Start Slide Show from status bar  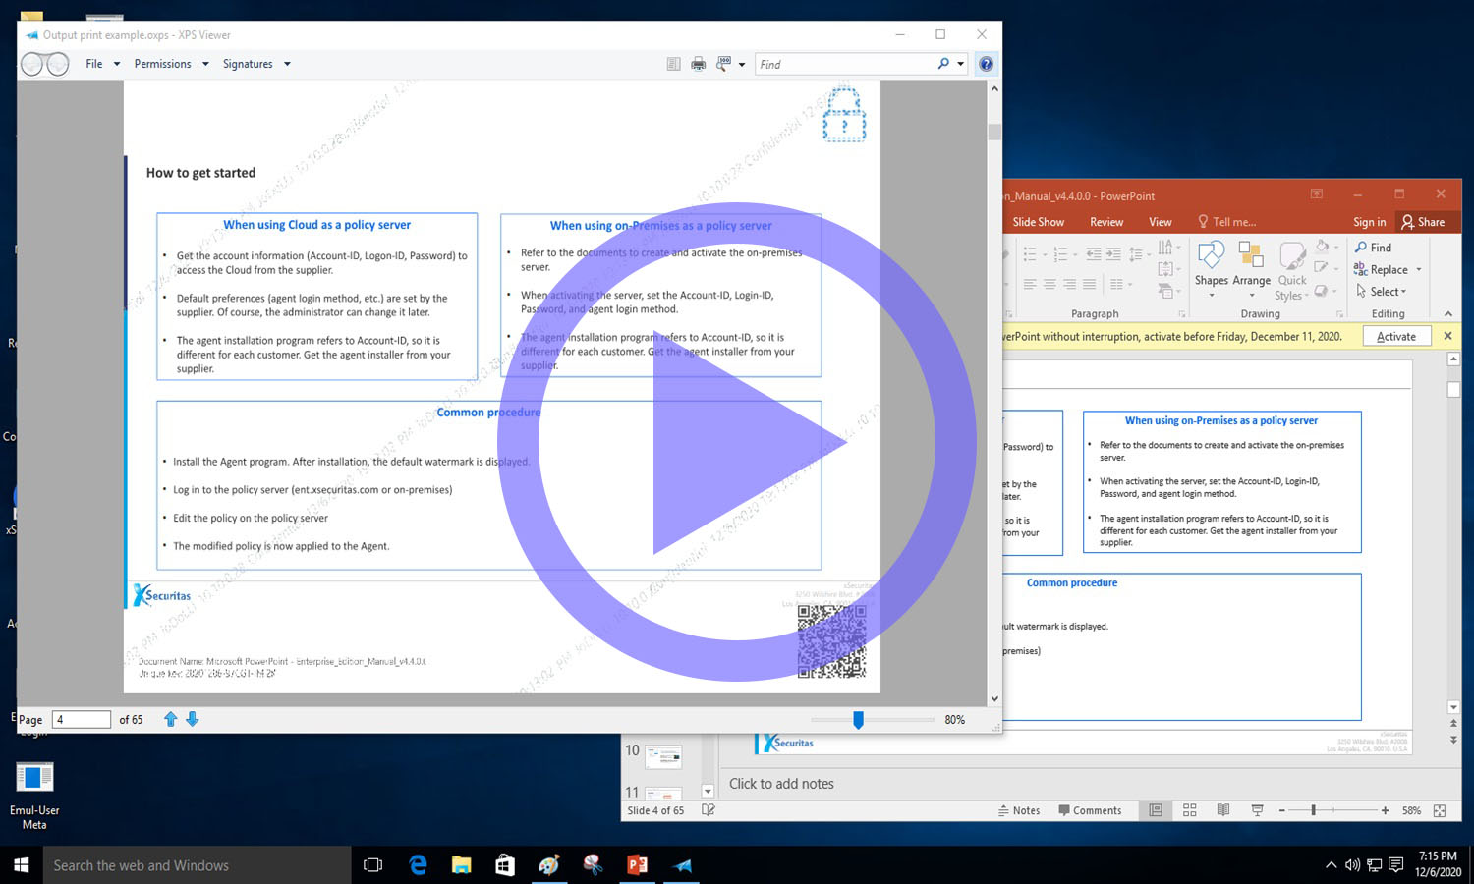tap(1257, 810)
